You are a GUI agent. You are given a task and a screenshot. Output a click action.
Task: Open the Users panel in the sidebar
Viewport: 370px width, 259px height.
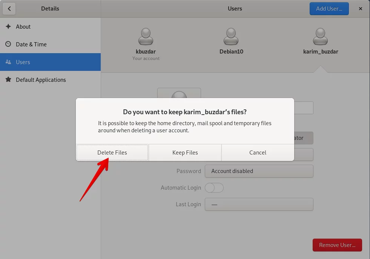50,62
